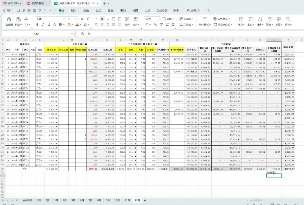Expand the Name Box X32 dropdown arrow
This screenshot has width=304, height=205.
[x=72, y=34]
